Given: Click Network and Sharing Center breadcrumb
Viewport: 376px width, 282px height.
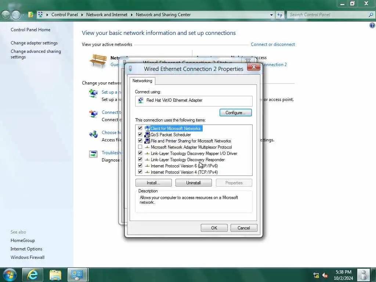Looking at the screenshot, I should click(163, 15).
